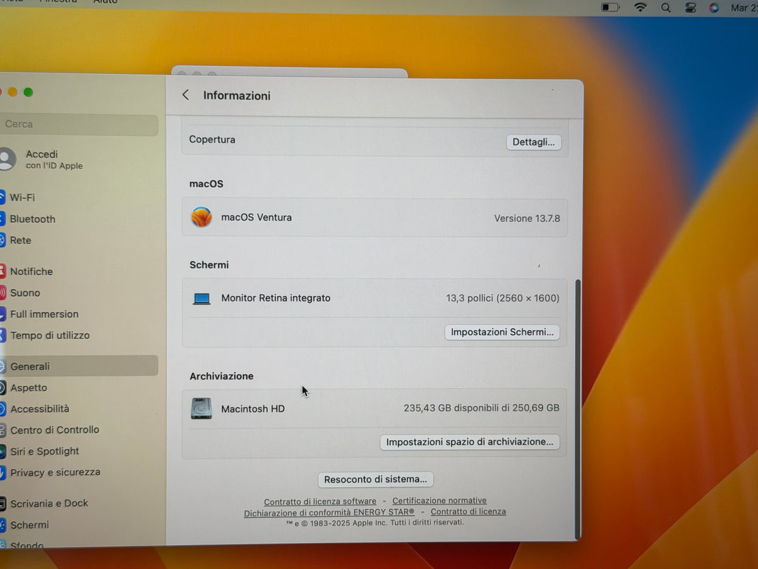Open Dichiarazione di conformità ENERGY STAR link

(x=329, y=512)
